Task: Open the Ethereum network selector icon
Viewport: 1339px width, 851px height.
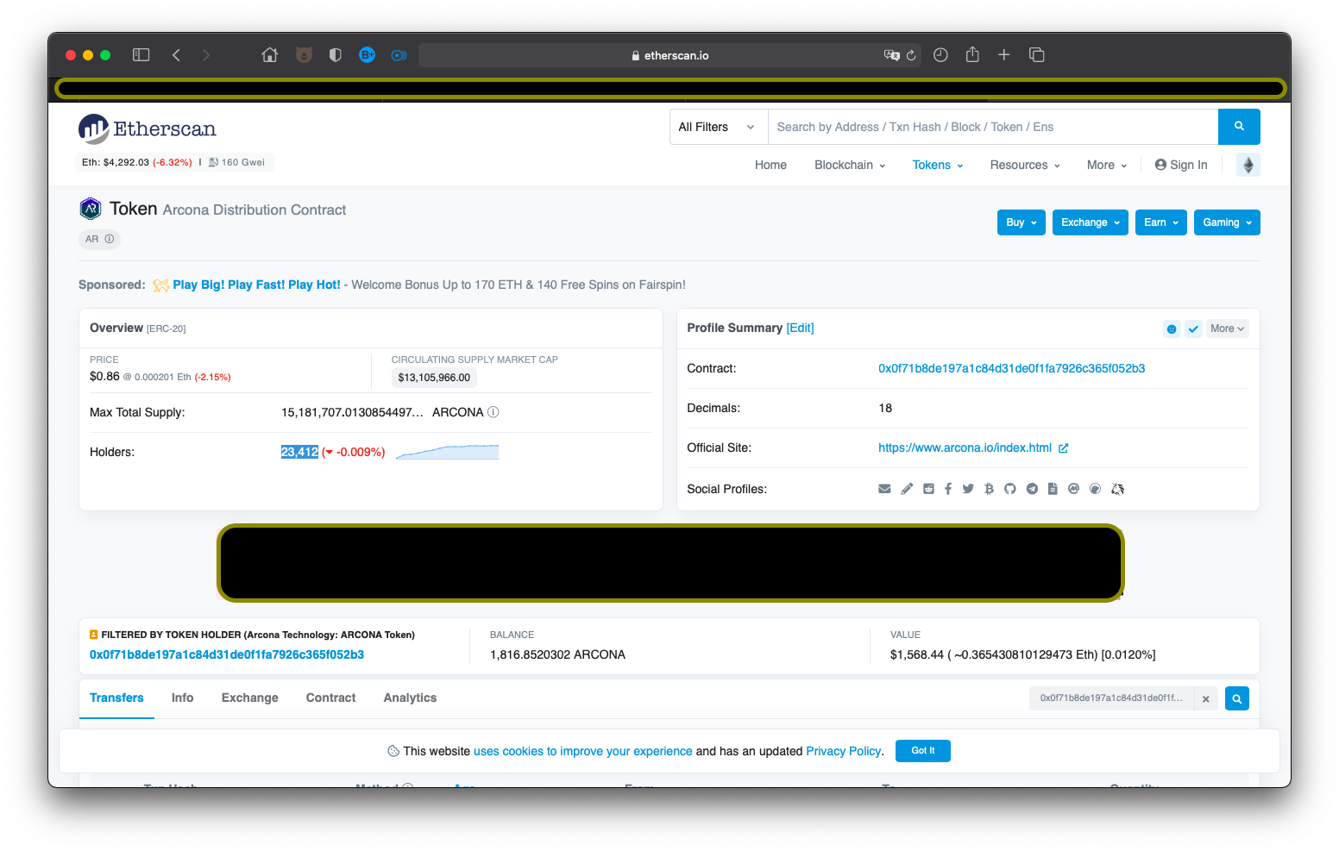Action: point(1248,165)
